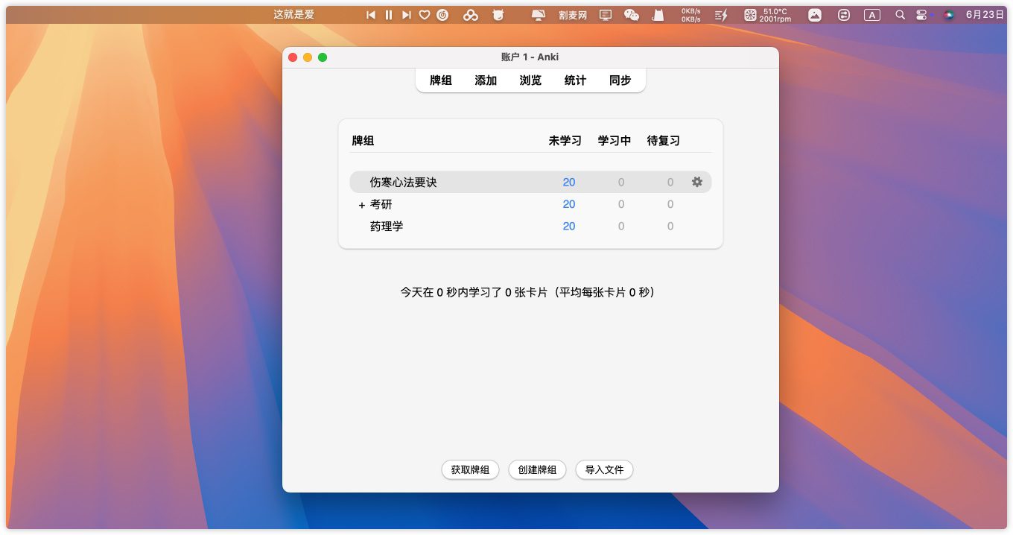Click the heart icon to favorite song
Image resolution: width=1013 pixels, height=535 pixels.
pyautogui.click(x=425, y=15)
